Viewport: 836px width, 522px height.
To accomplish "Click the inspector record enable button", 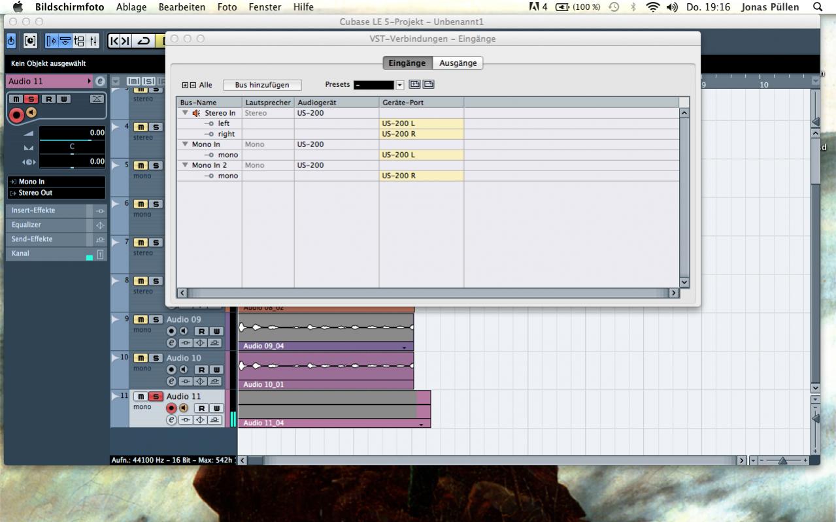I will tap(17, 115).
